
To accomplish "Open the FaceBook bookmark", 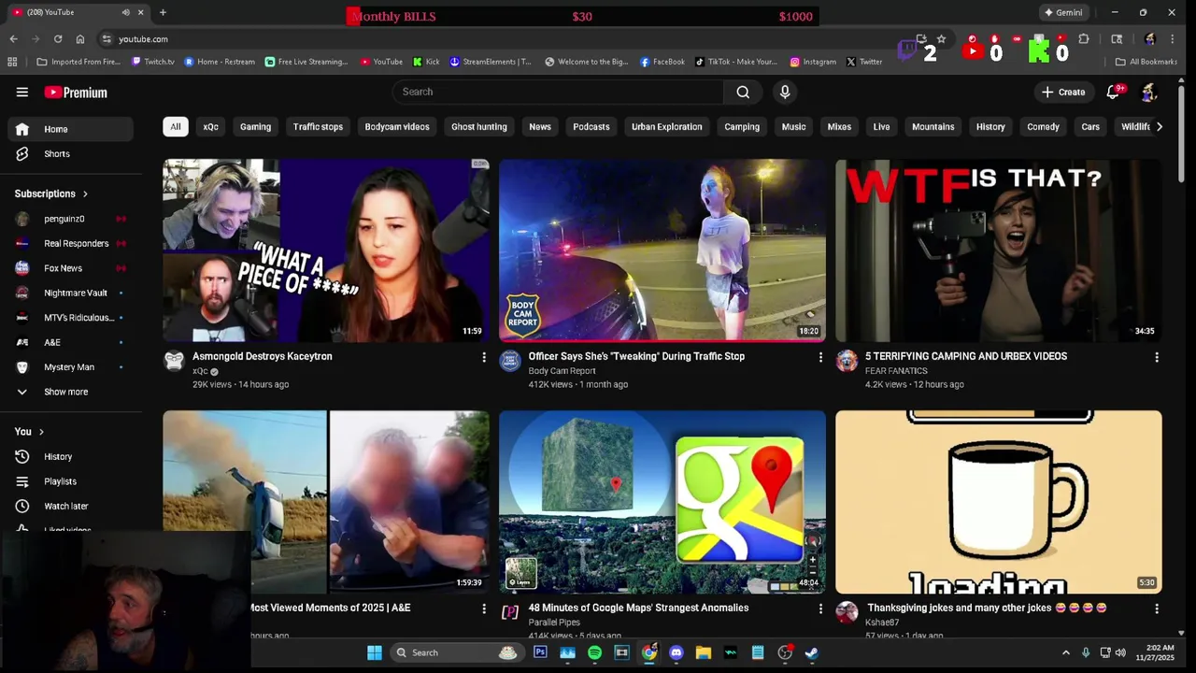I will (662, 62).
